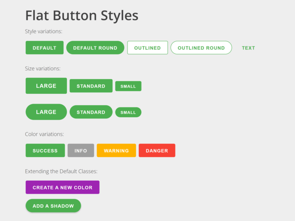Click the green SUCCESS button

(x=45, y=150)
